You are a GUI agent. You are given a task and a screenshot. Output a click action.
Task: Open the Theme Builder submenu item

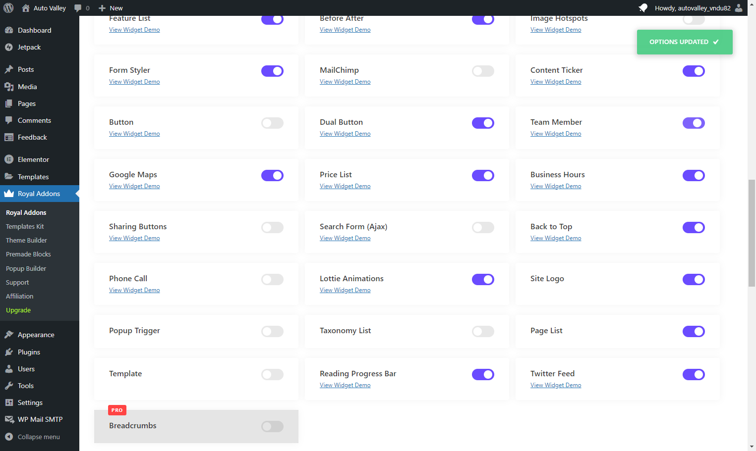coord(26,240)
